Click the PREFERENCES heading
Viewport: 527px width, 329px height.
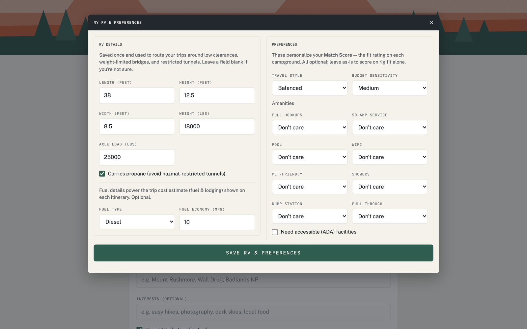point(284,44)
